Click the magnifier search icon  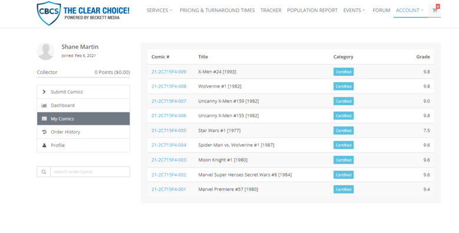pyautogui.click(x=44, y=172)
